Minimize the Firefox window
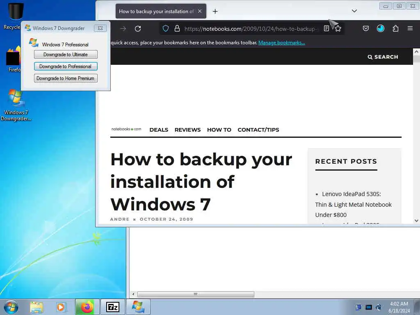 pyautogui.click(x=386, y=6)
